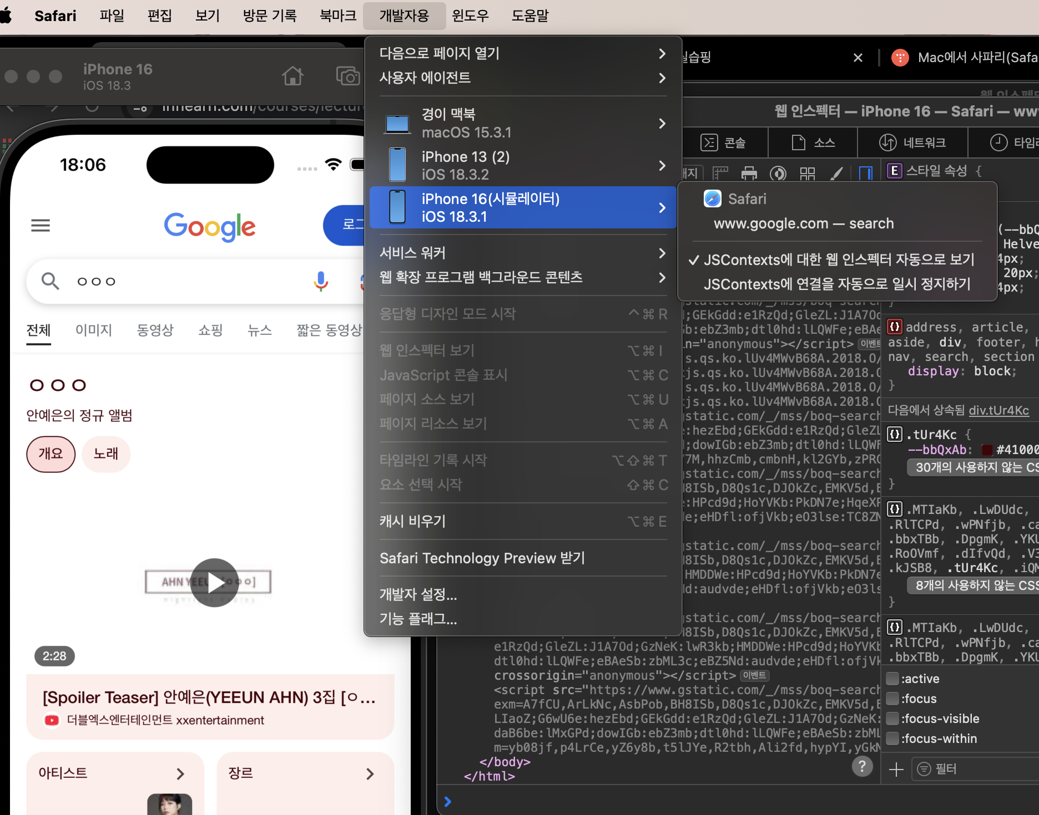
Task: Choose 캐시 비우기
Action: [x=523, y=521]
